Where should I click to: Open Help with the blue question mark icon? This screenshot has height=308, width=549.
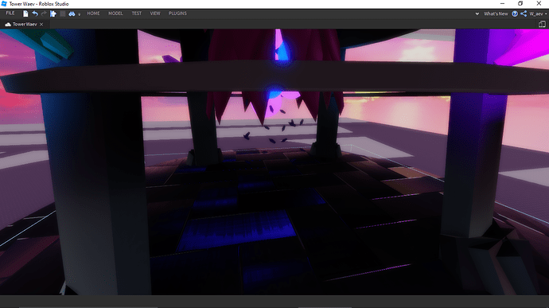click(x=515, y=14)
